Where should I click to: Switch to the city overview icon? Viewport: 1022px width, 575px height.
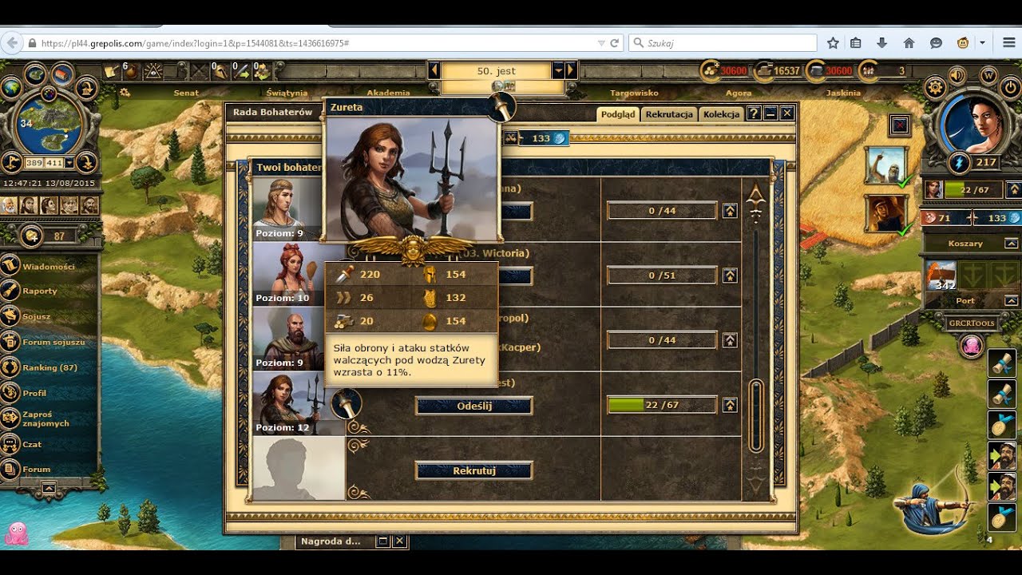tap(62, 74)
